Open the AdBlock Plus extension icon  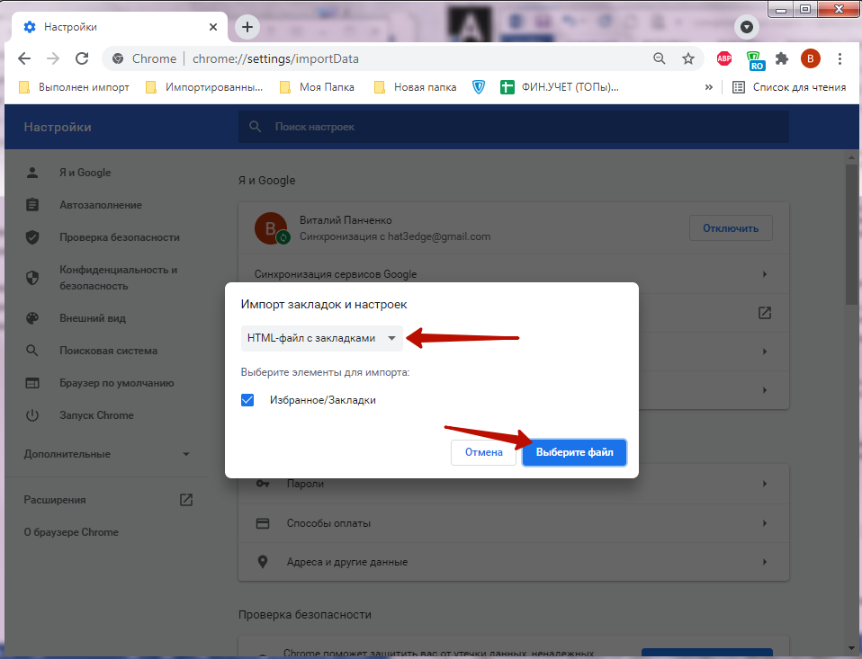point(723,58)
